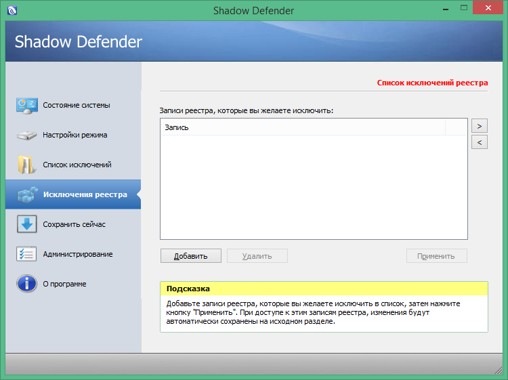This screenshot has width=508, height=380.
Task: Open the 'Состояние системы' section
Action: [76, 105]
